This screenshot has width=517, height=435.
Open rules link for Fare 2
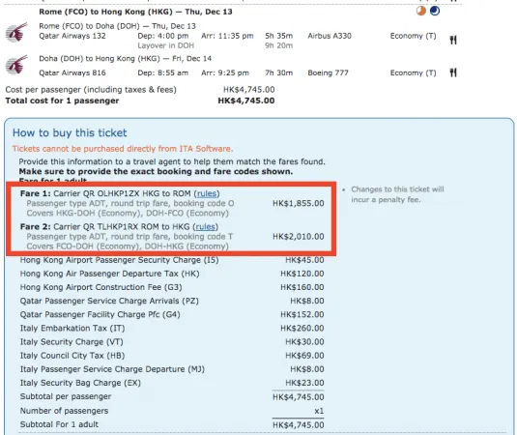click(206, 227)
